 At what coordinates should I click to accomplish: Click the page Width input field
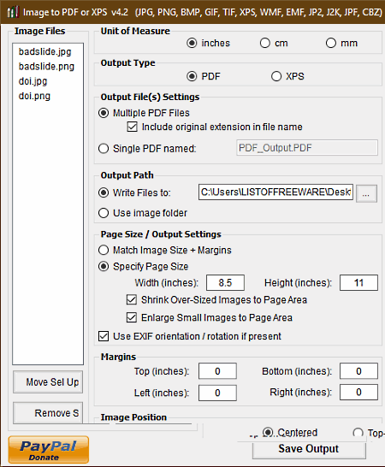tap(225, 282)
